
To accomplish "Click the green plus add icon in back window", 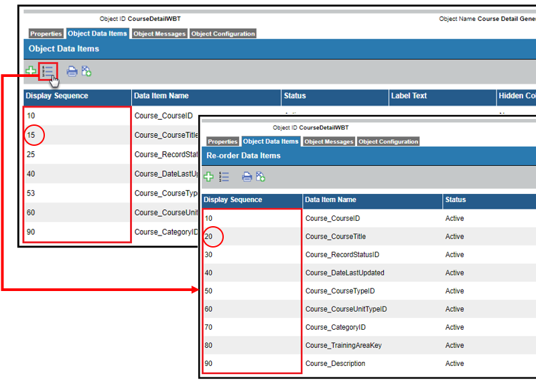I will coord(31,71).
